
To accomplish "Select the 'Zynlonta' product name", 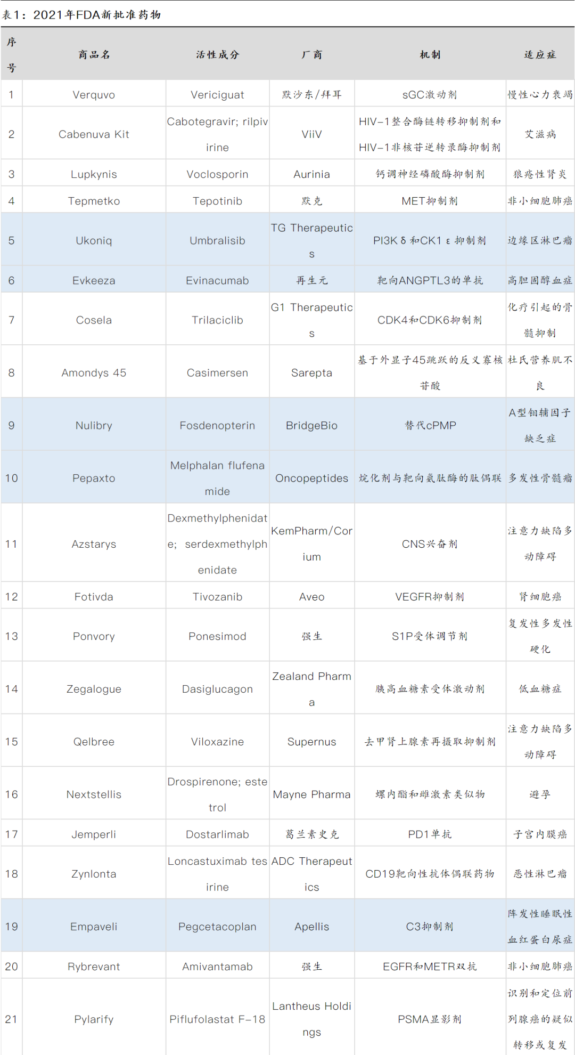I will [x=94, y=874].
